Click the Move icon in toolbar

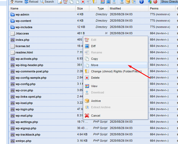coord(77,2)
